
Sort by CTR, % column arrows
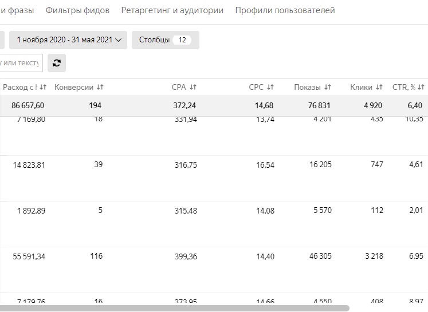(421, 87)
